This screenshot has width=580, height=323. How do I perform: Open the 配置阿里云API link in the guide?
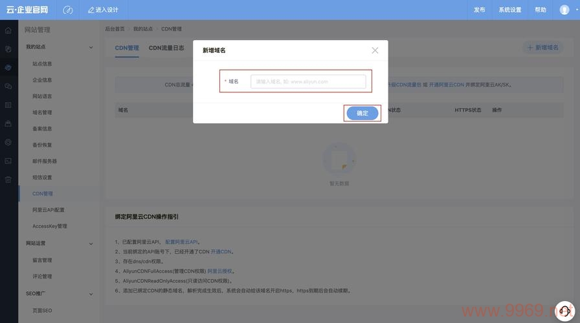pos(181,242)
